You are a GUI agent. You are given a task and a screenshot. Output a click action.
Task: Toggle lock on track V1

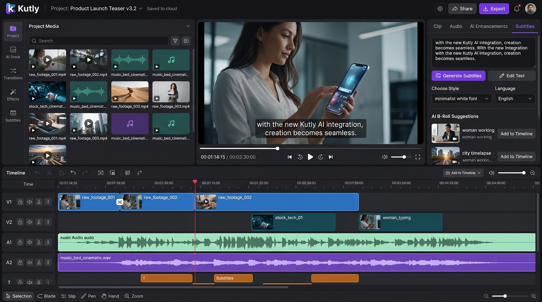click(x=20, y=202)
